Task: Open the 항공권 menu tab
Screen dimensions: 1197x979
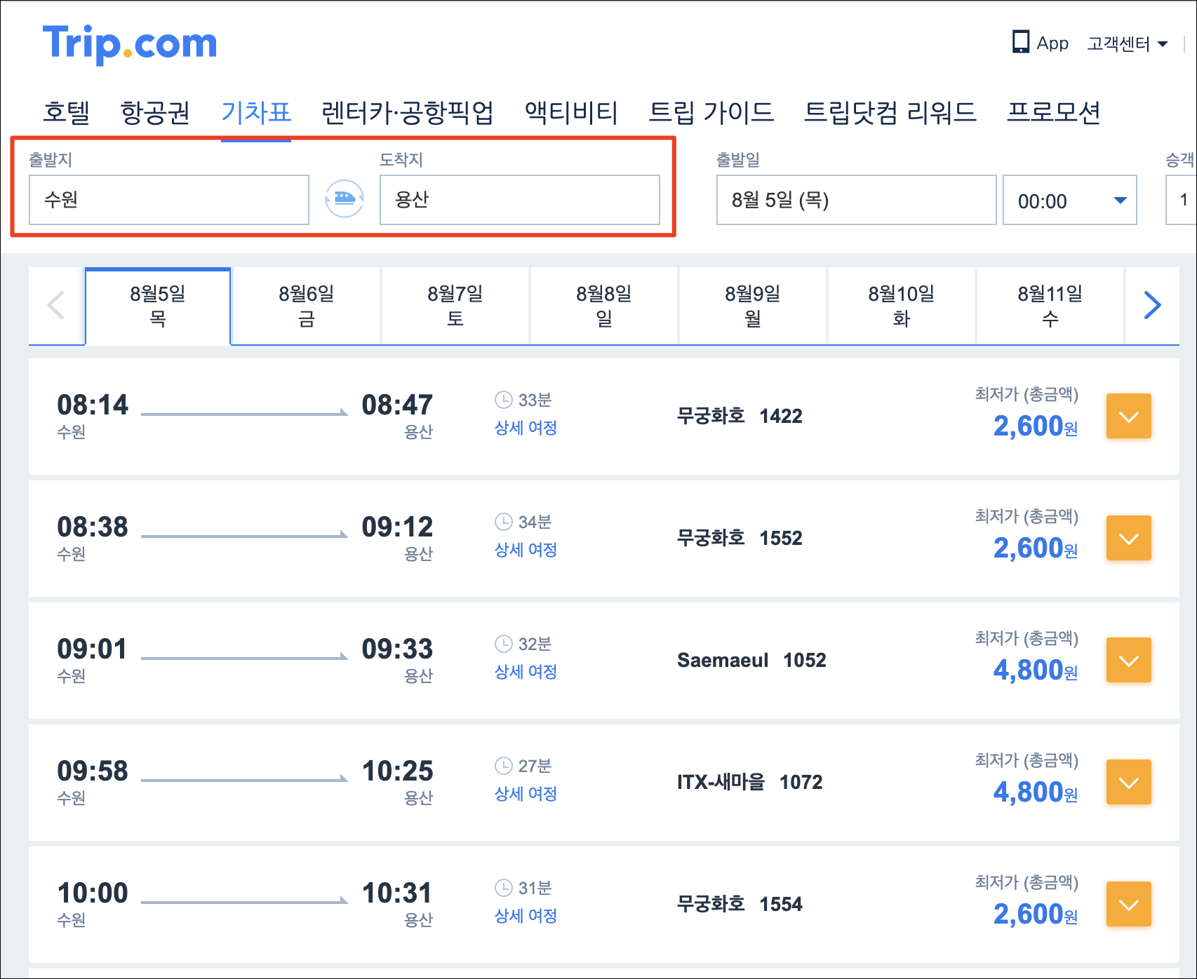Action: [155, 112]
